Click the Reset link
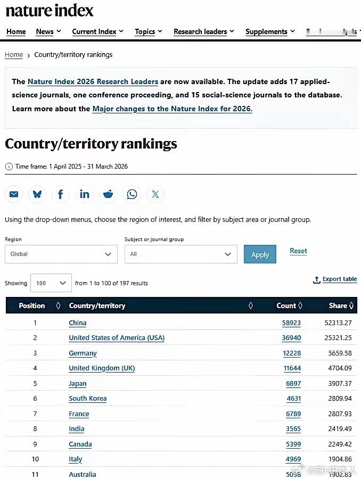361x479 pixels. (x=298, y=251)
